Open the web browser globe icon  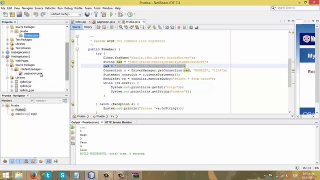tap(87, 14)
